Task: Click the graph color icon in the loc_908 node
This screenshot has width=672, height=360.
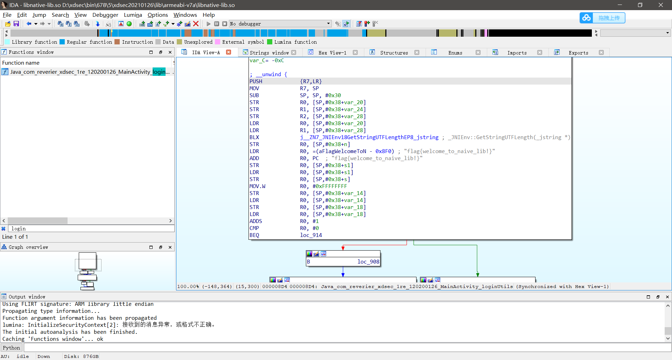Action: click(x=309, y=254)
